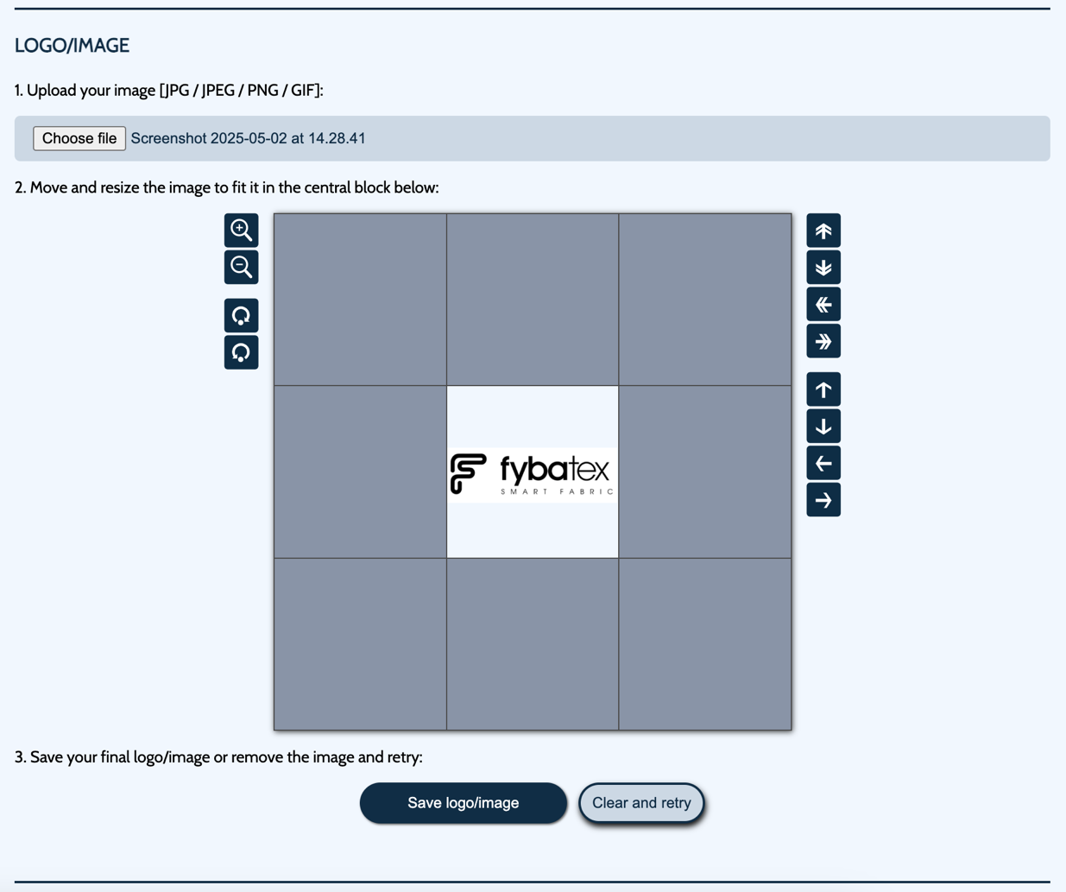Shift image with the double left arrow
Screen dimensions: 1066x892
823,305
